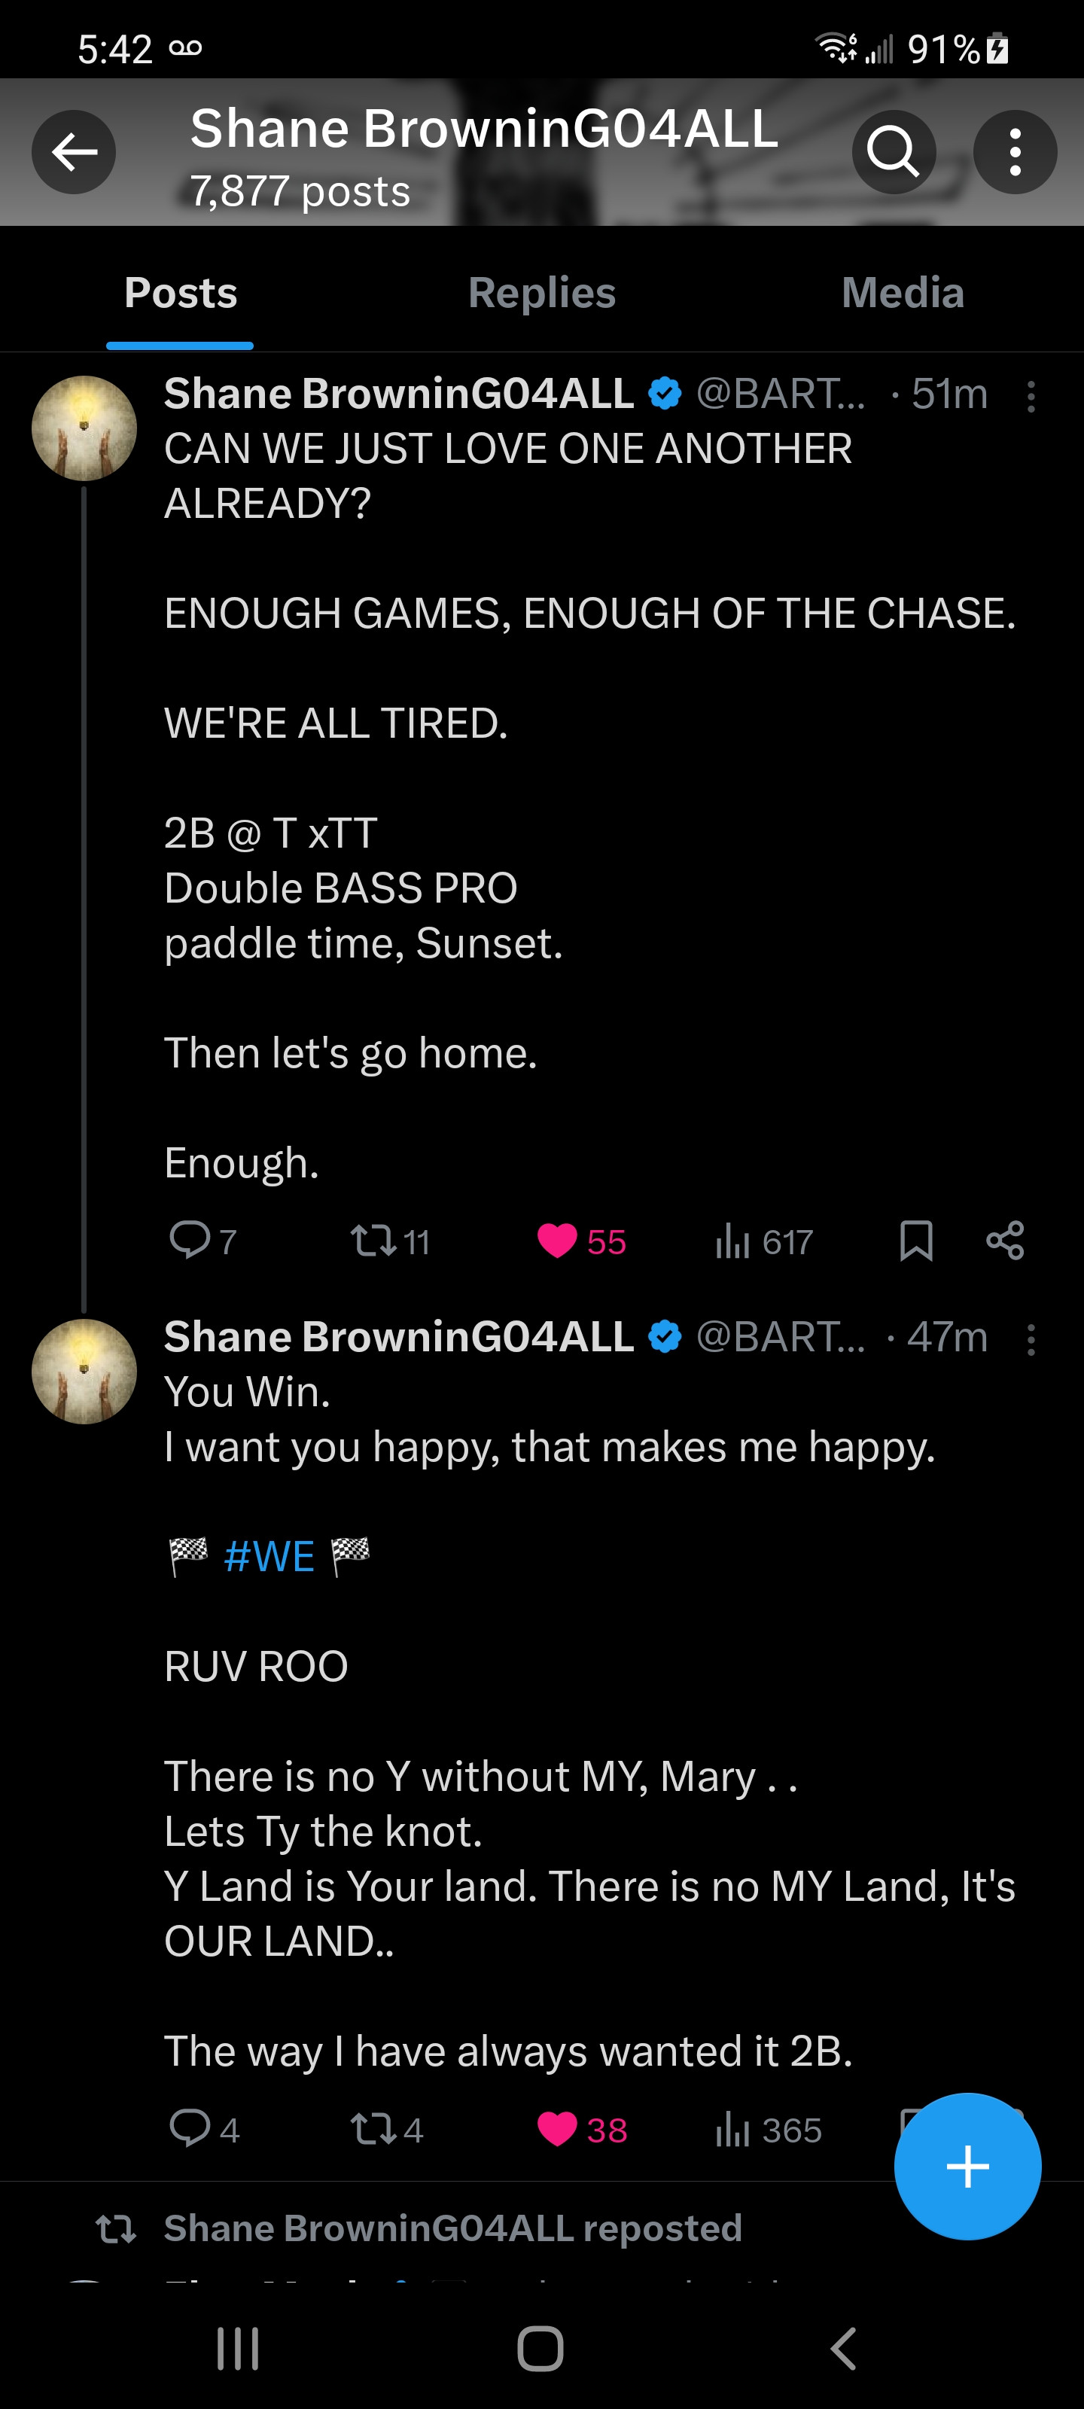Screen dimensions: 1084x2409
Task: Share the 51m post
Action: click(1006, 1241)
